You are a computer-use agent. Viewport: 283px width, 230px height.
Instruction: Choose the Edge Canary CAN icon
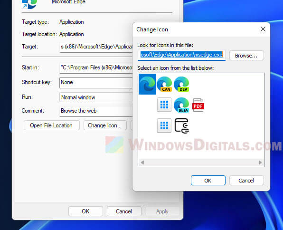164,84
